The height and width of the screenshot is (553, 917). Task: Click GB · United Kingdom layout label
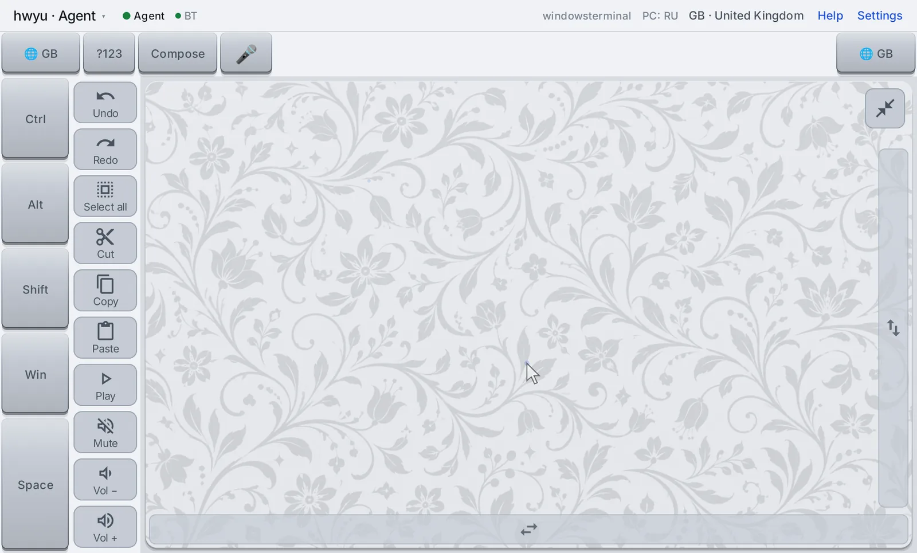click(746, 15)
